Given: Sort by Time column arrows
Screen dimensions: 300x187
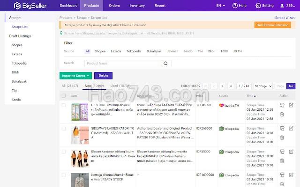Looking at the screenshot, I should 255,96.
